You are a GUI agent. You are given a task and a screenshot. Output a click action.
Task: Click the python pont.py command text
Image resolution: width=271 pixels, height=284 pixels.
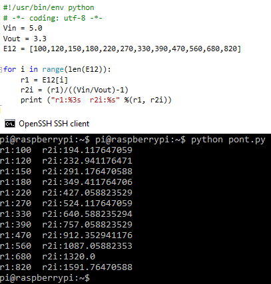[228, 140]
